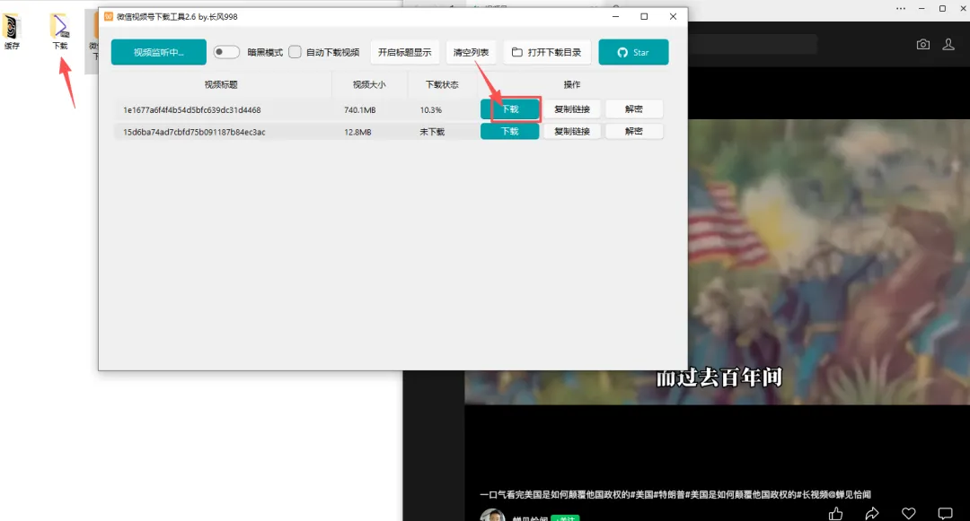
Task: Click the camera icon in video window
Action: pos(923,45)
